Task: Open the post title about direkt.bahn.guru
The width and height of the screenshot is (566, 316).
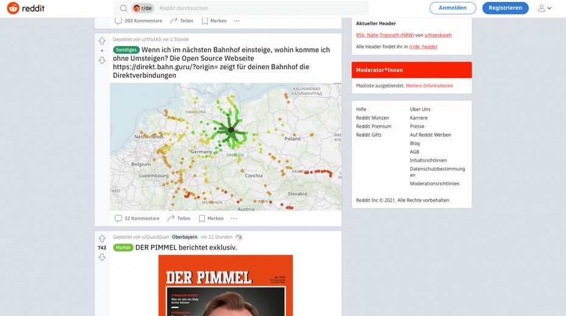Action: [x=222, y=63]
